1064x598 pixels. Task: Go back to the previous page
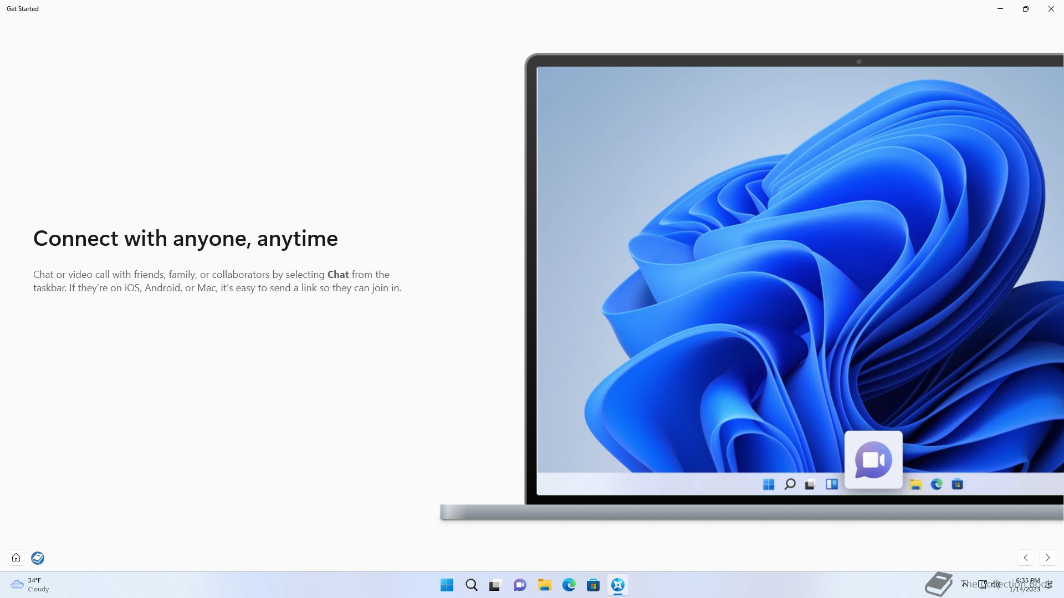[1026, 558]
